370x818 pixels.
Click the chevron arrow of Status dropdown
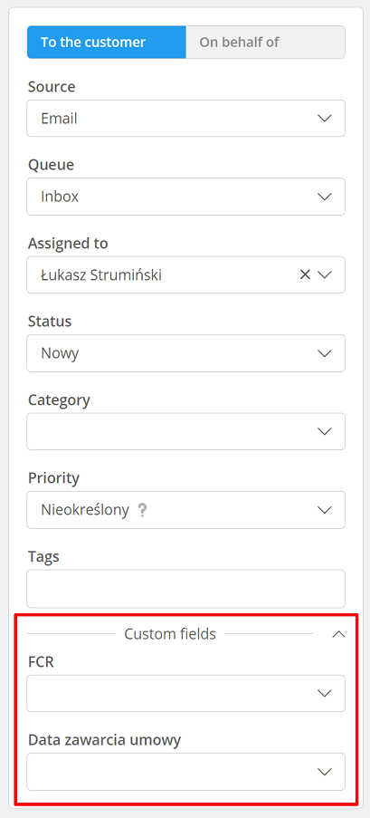point(325,353)
